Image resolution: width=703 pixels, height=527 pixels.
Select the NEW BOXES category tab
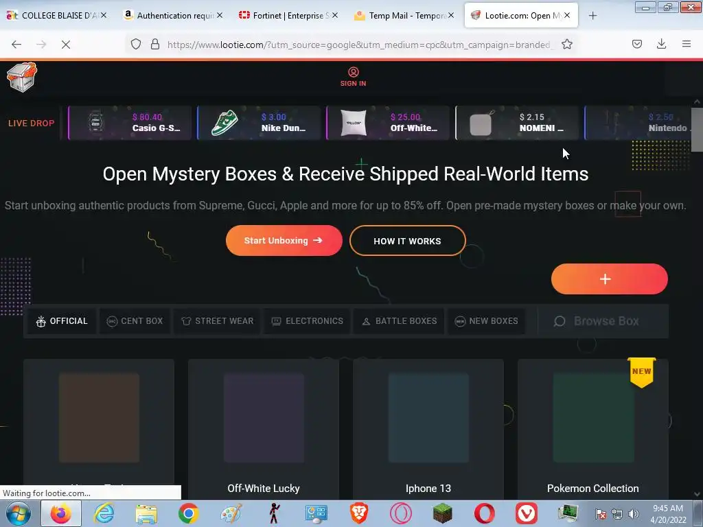click(x=487, y=321)
